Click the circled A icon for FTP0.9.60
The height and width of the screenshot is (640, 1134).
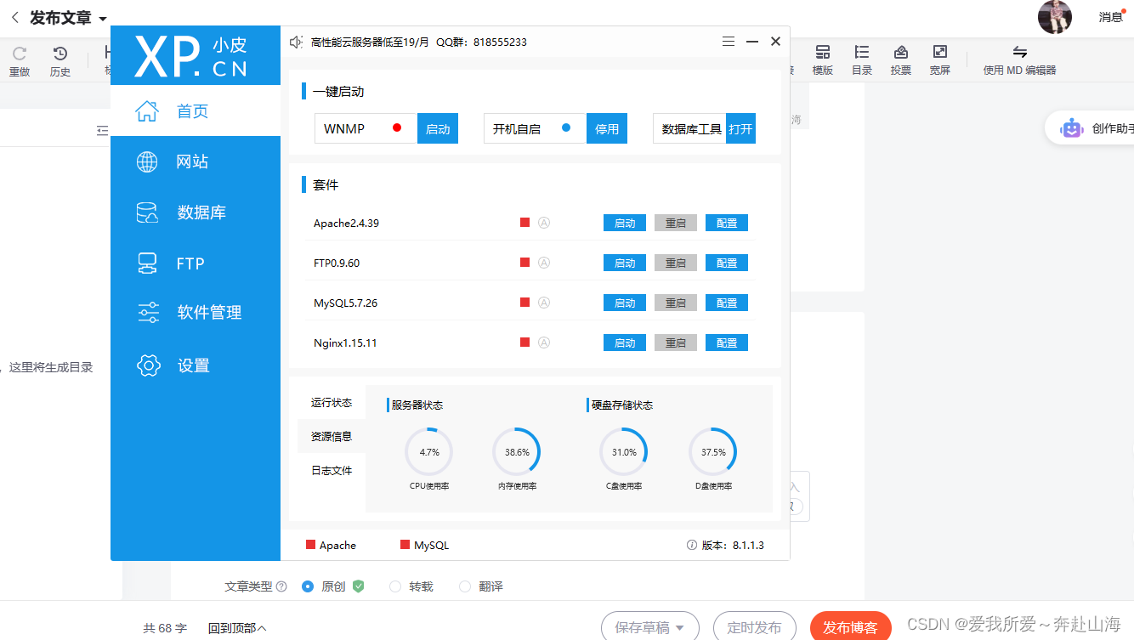click(544, 263)
